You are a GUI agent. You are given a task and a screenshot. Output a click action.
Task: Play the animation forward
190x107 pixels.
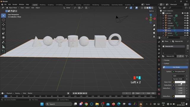(x=81, y=93)
